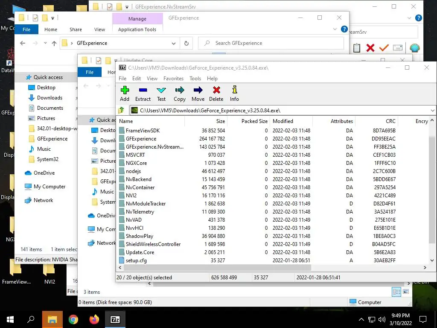Click the 7-Zip horizontal scrollbar right arrow
Screen dimensions: 437x328
click(x=425, y=267)
